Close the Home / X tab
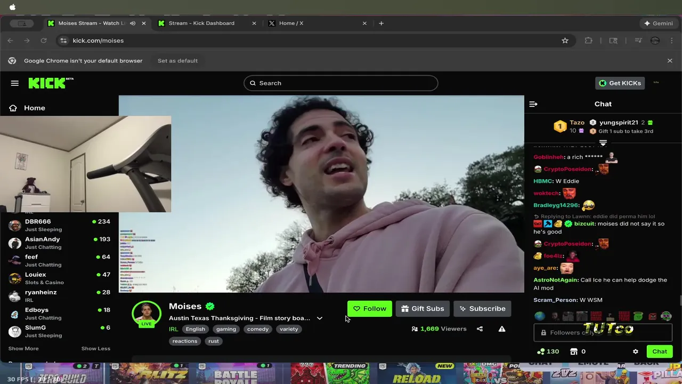The width and height of the screenshot is (682, 384). [364, 23]
